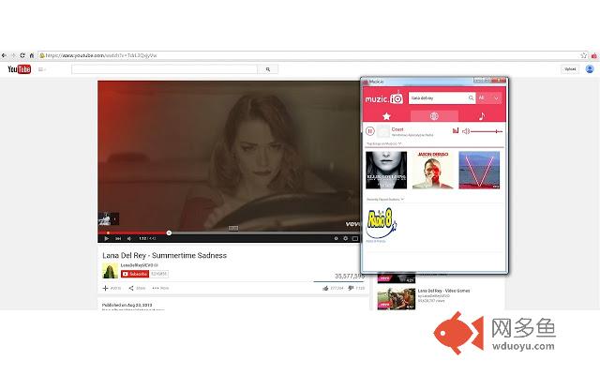The image size is (600, 375).
Task: Subscribe to the Lana Del Rey channel
Action: coord(135,274)
